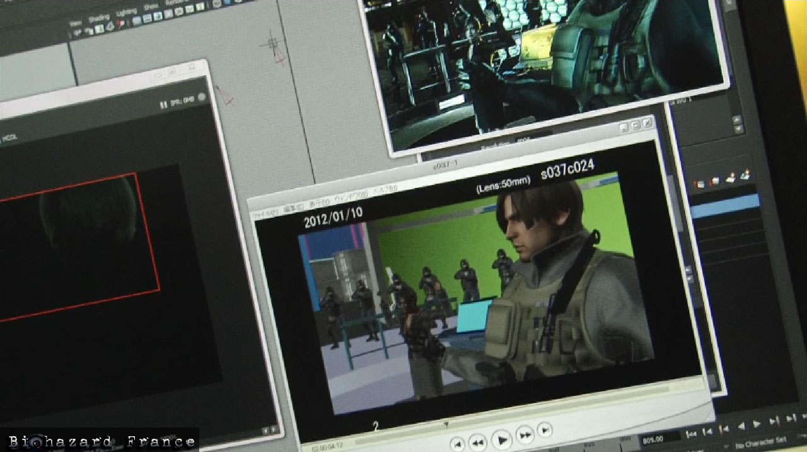This screenshot has width=807, height=452.
Task: Open the Shading menu in the viewport panel
Action: coord(98,18)
